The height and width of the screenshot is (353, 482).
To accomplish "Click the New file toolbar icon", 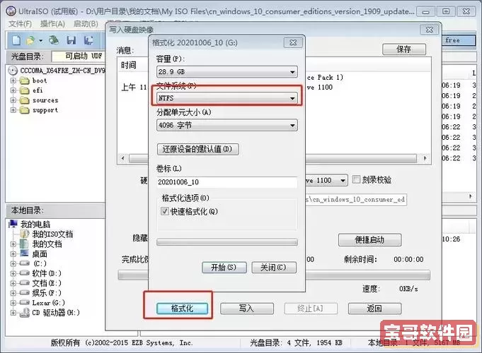I will click(x=16, y=40).
